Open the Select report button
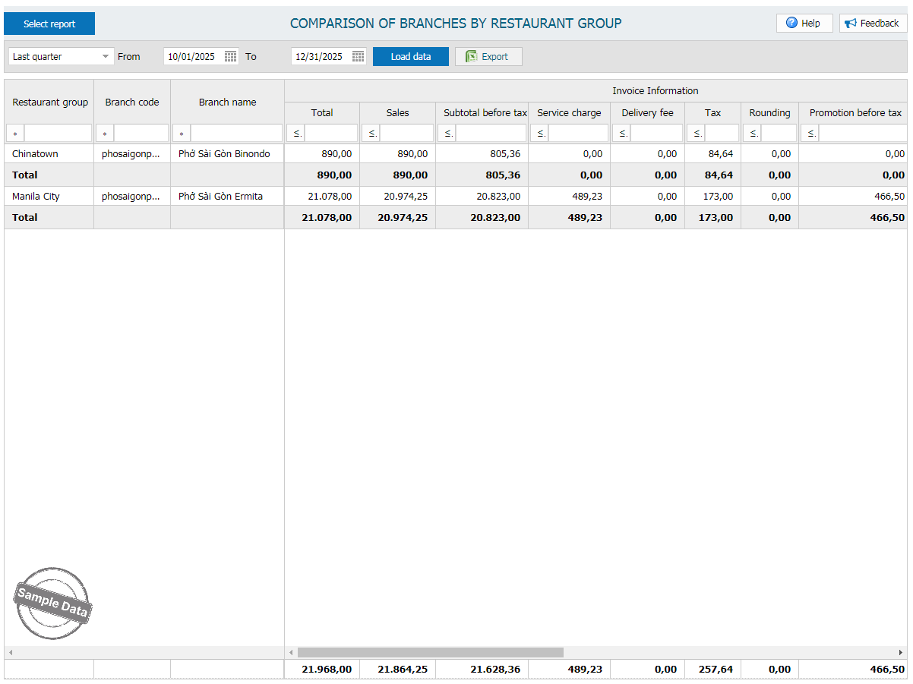This screenshot has width=913, height=684. [x=49, y=24]
